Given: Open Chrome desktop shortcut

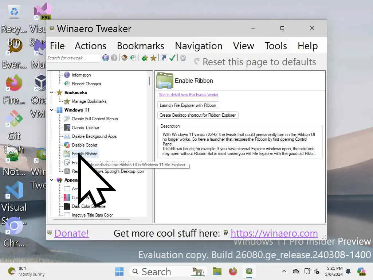Looking at the screenshot, I should pos(14,233).
